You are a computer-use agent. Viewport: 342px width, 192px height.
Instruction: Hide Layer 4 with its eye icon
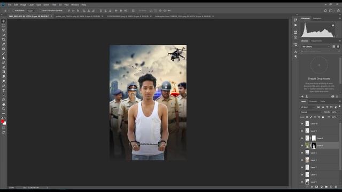(x=302, y=160)
